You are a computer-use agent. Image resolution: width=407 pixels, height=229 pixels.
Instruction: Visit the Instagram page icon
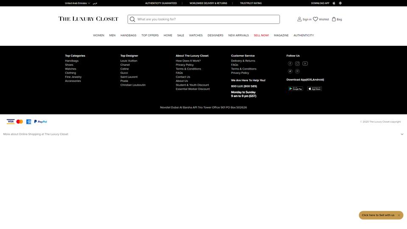[298, 64]
